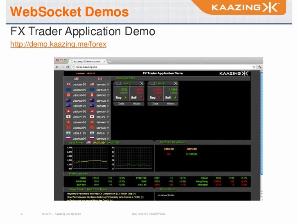Expand the GBPJPY pair with [+]
Screen dimensions: 298x223
(x=108, y=117)
